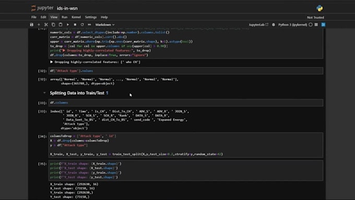This screenshot has height=200, width=355.
Task: Rename notebook title ids-in-wsn
Action: click(x=67, y=8)
